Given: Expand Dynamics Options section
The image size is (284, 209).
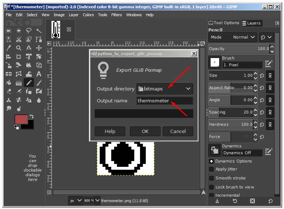Looking at the screenshot, I should pyautogui.click(x=211, y=161).
